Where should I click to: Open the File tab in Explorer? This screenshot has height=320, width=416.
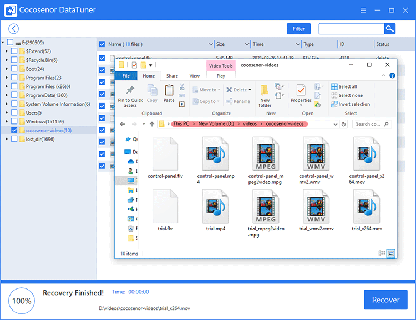[x=126, y=76]
